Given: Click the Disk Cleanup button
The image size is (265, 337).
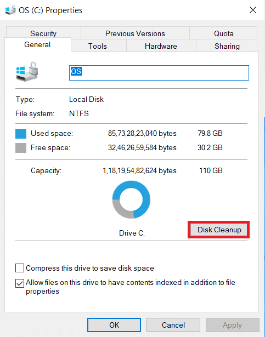Looking at the screenshot, I should click(x=219, y=230).
